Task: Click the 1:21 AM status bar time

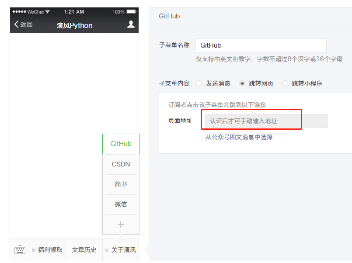Action: point(74,12)
